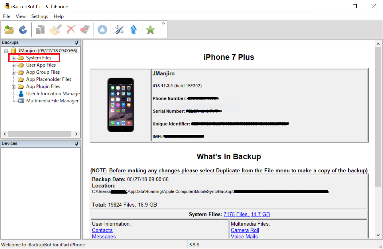This screenshot has width=383, height=249.
Task: Click the User Information Manager person icon
Action: click(x=21, y=94)
